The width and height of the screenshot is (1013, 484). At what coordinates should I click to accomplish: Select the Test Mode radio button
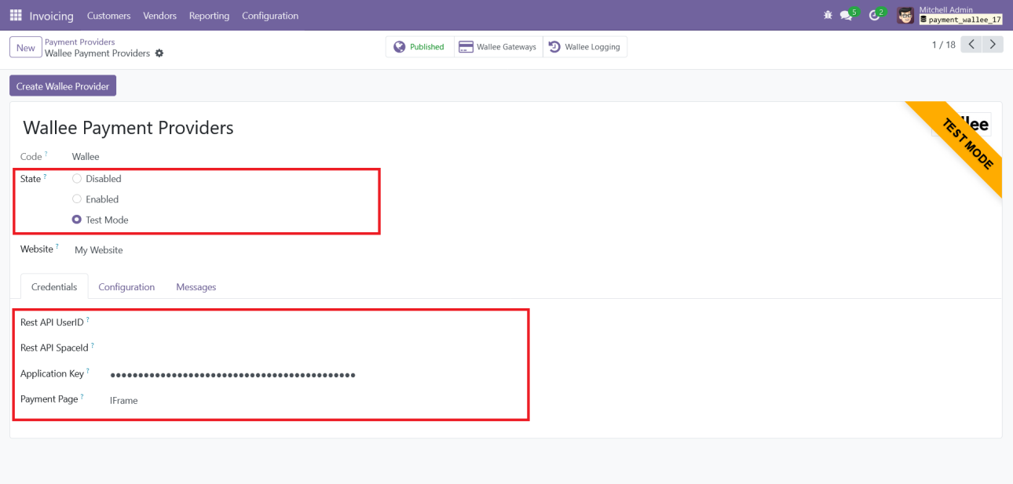coord(77,220)
